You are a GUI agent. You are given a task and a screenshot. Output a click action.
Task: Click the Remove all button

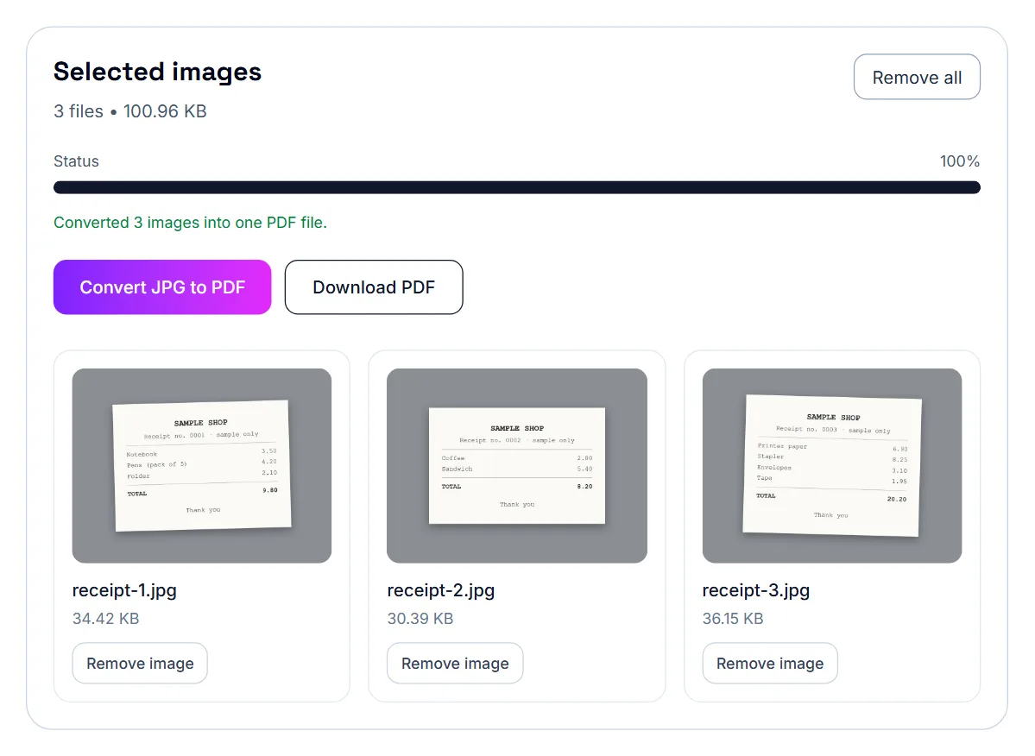pos(916,77)
